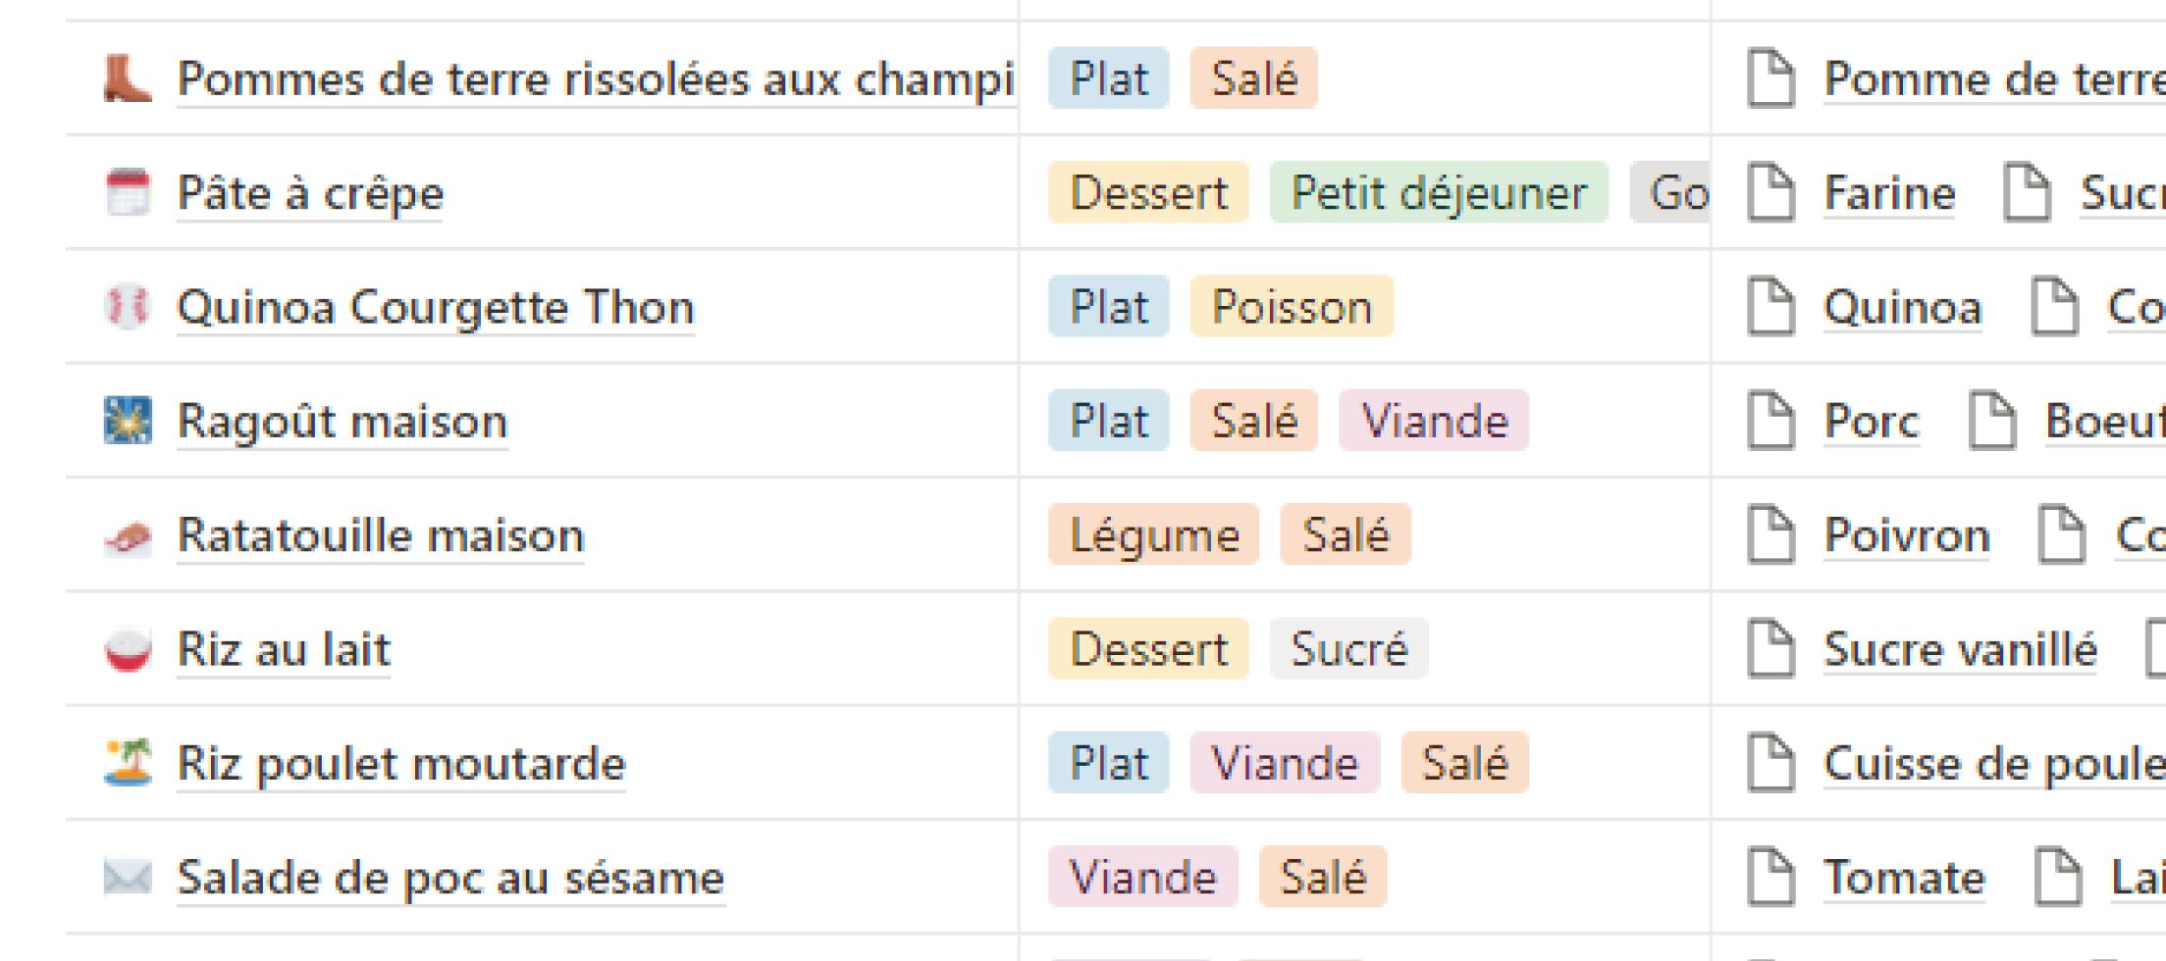Screen dimensions: 2166x961
Task: Select the Dessert tag on Riz au lait
Action: tap(1146, 649)
